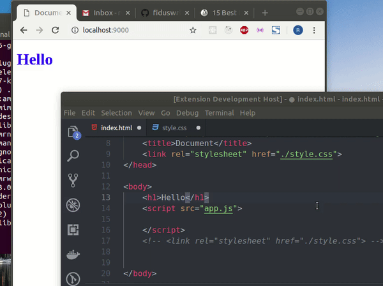Open the React DevTools extension icon
383x286 pixels.
[213, 30]
